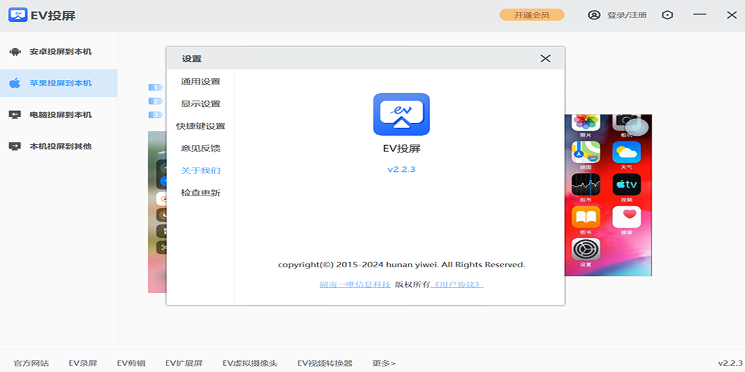Expand the 更多> link in footer
Image resolution: width=745 pixels, height=372 pixels.
[384, 363]
